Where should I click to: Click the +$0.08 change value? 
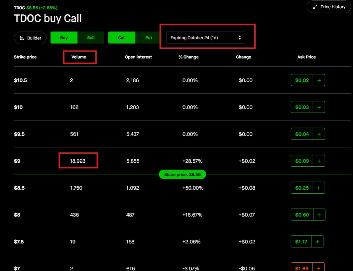pos(247,188)
